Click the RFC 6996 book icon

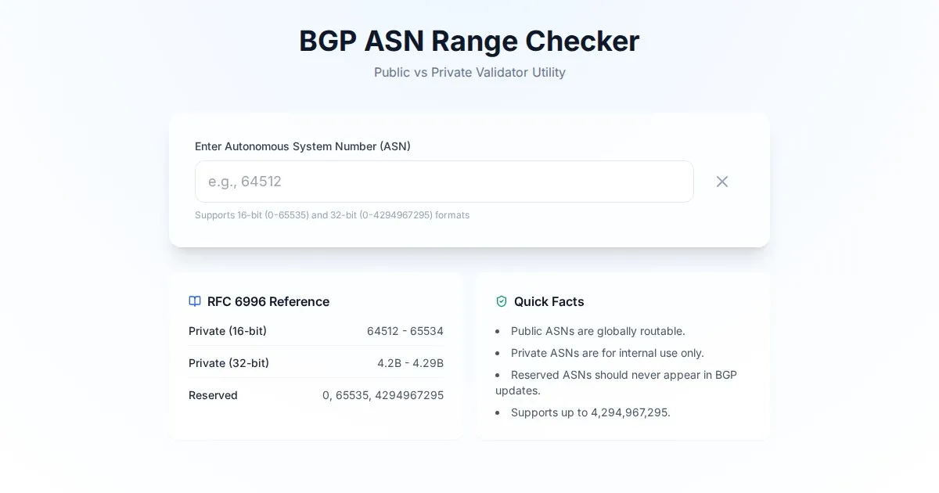[x=195, y=301]
